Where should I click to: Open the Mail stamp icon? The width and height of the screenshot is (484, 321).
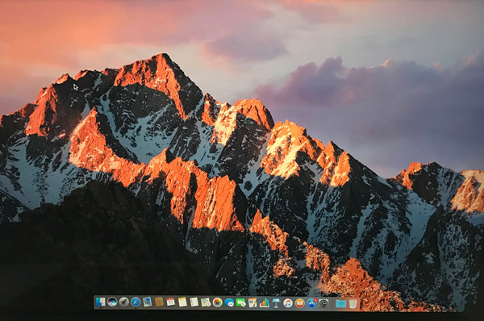148,302
